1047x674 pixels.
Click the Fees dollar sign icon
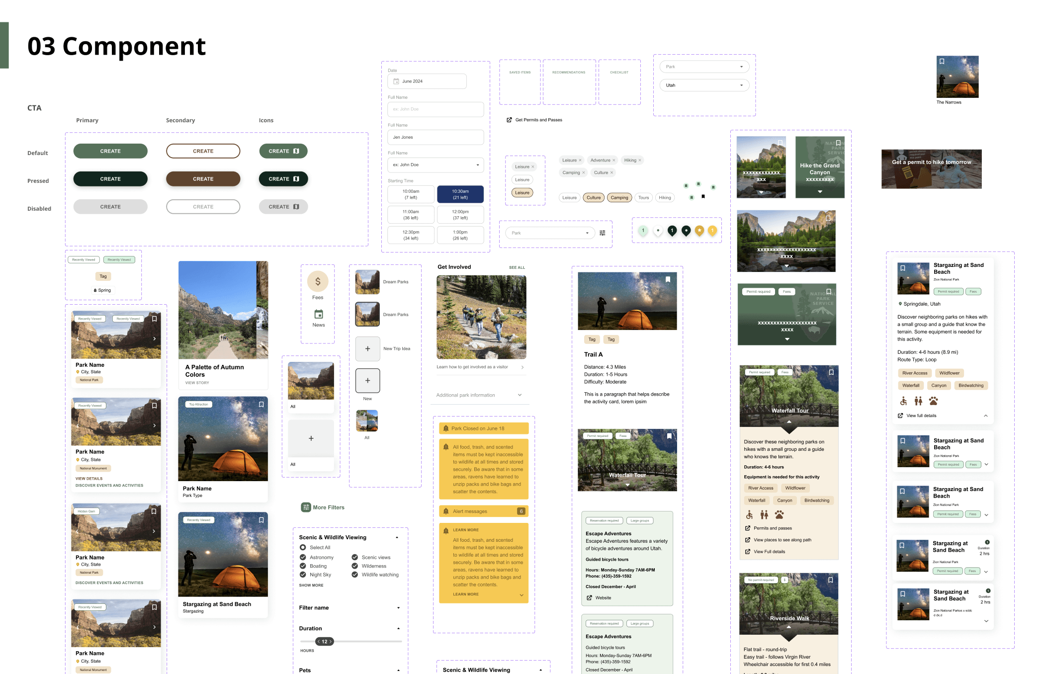(318, 281)
